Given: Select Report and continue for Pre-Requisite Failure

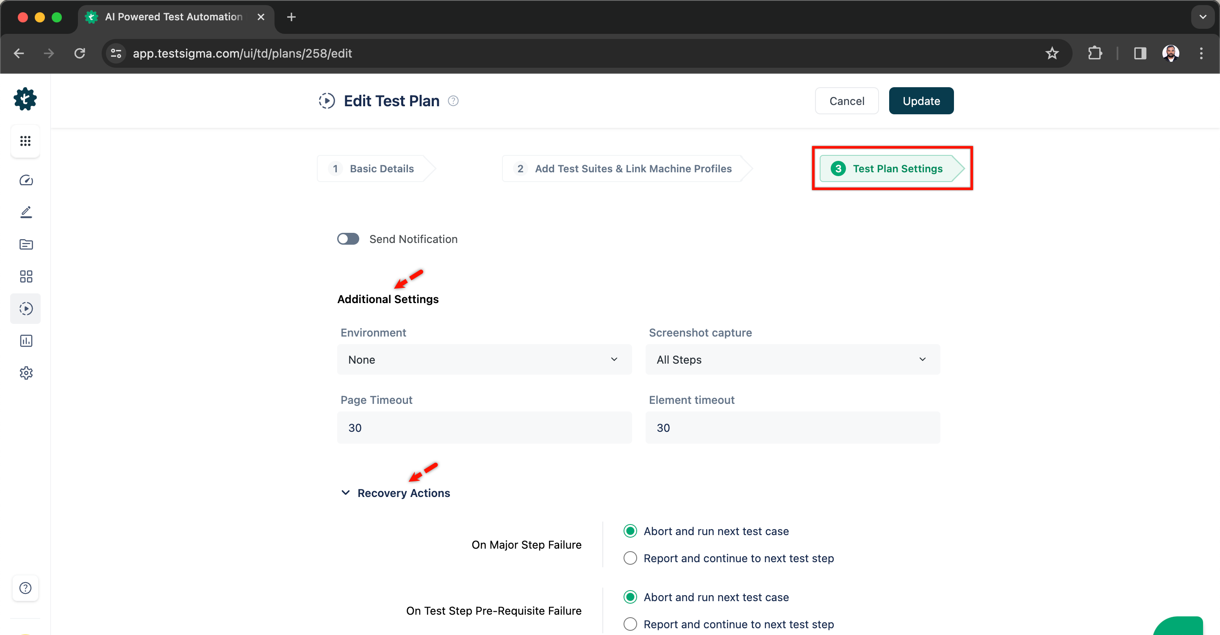Looking at the screenshot, I should tap(630, 624).
